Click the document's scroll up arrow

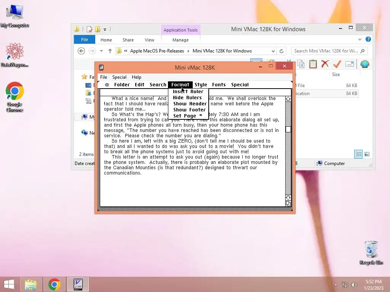pyautogui.click(x=288, y=99)
